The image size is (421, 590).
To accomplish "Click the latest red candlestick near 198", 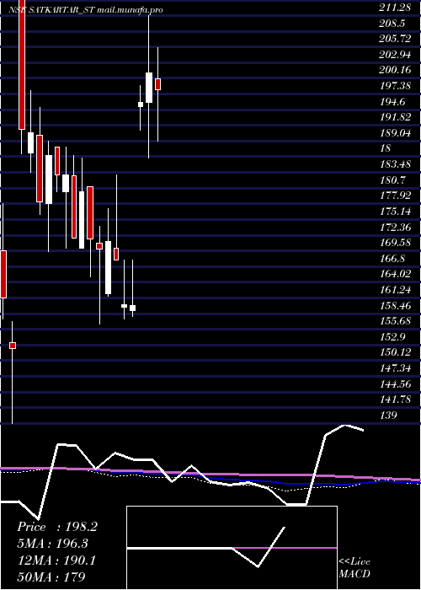I will click(158, 84).
